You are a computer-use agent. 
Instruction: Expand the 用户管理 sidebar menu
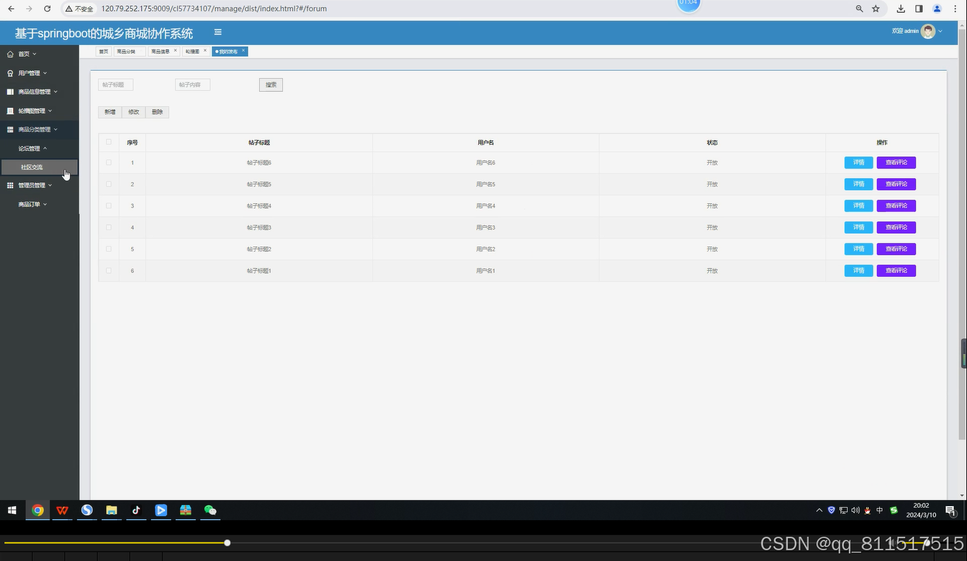(40, 73)
